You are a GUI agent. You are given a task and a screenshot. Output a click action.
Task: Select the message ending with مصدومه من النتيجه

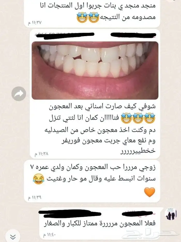pos(92,14)
